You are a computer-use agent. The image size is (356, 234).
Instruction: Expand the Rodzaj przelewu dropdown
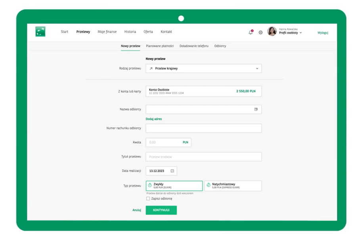(x=203, y=68)
